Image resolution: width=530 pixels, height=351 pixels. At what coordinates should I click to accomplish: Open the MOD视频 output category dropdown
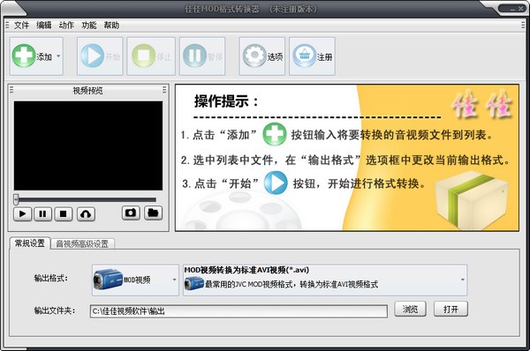coord(135,280)
